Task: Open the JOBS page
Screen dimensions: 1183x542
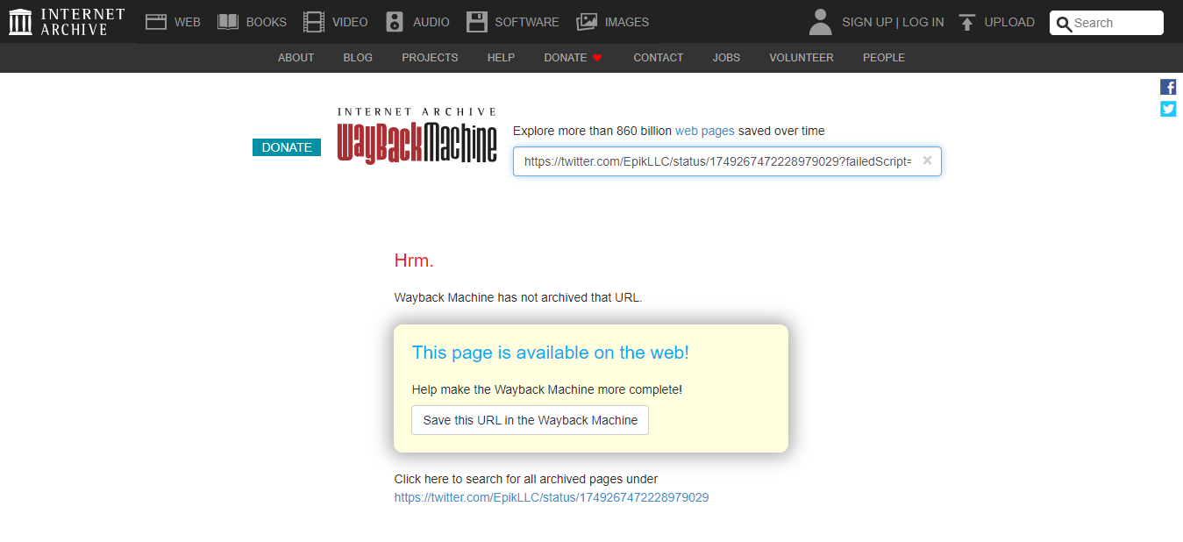Action: click(726, 58)
